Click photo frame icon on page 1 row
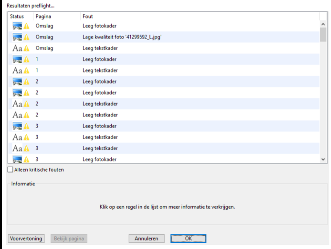331x249 pixels. [x=17, y=60]
